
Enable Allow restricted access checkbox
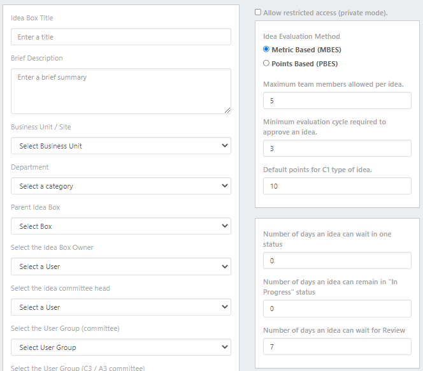tap(258, 12)
